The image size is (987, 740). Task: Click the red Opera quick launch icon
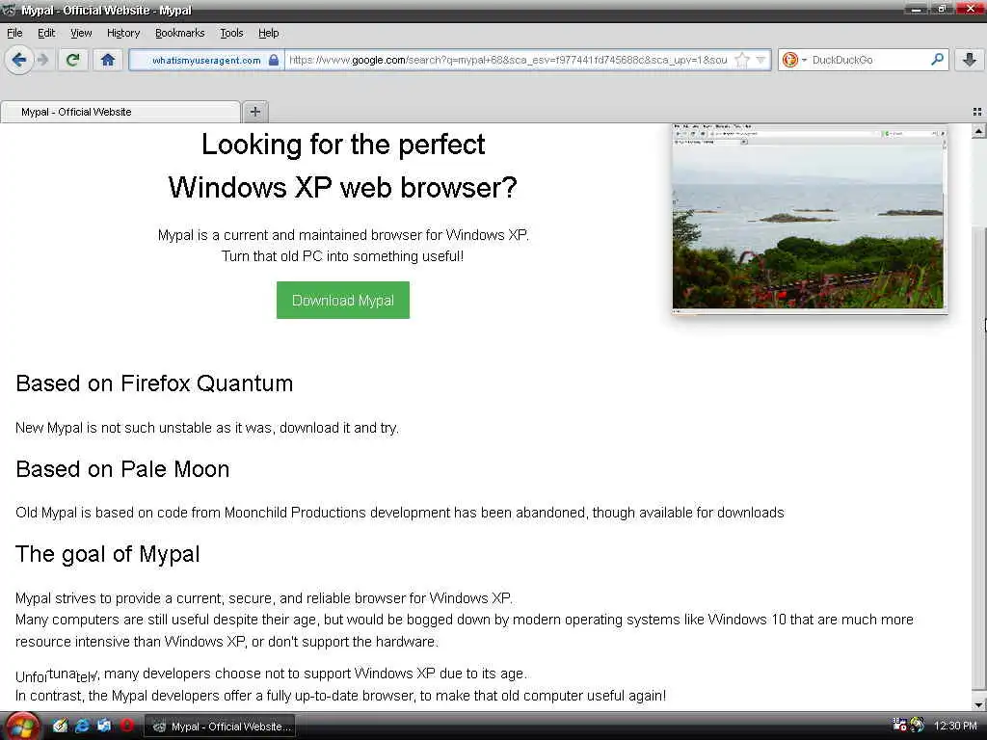coord(126,726)
